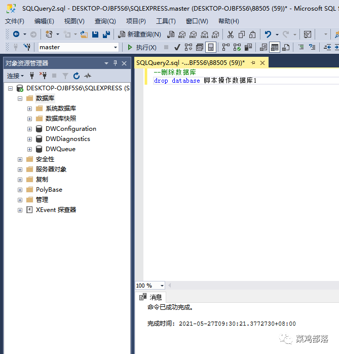Decrease the indent of code
This screenshot has height=354, width=339.
coord(327,47)
